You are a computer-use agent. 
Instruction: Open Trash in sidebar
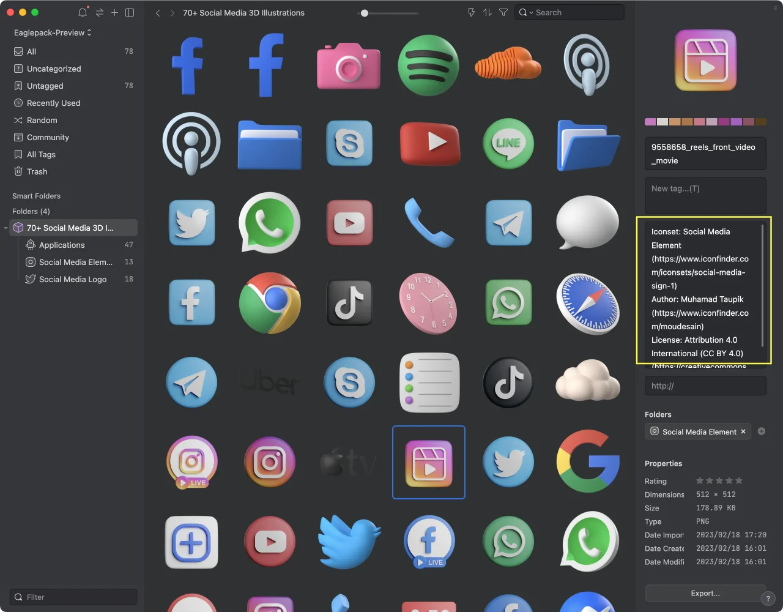click(x=73, y=171)
